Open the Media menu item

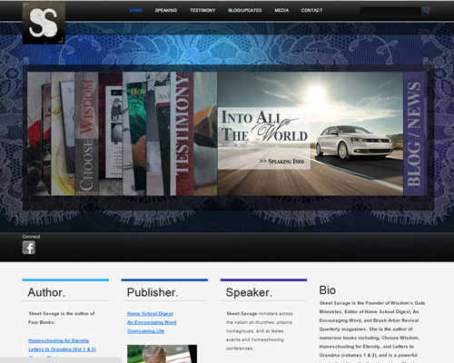(281, 10)
